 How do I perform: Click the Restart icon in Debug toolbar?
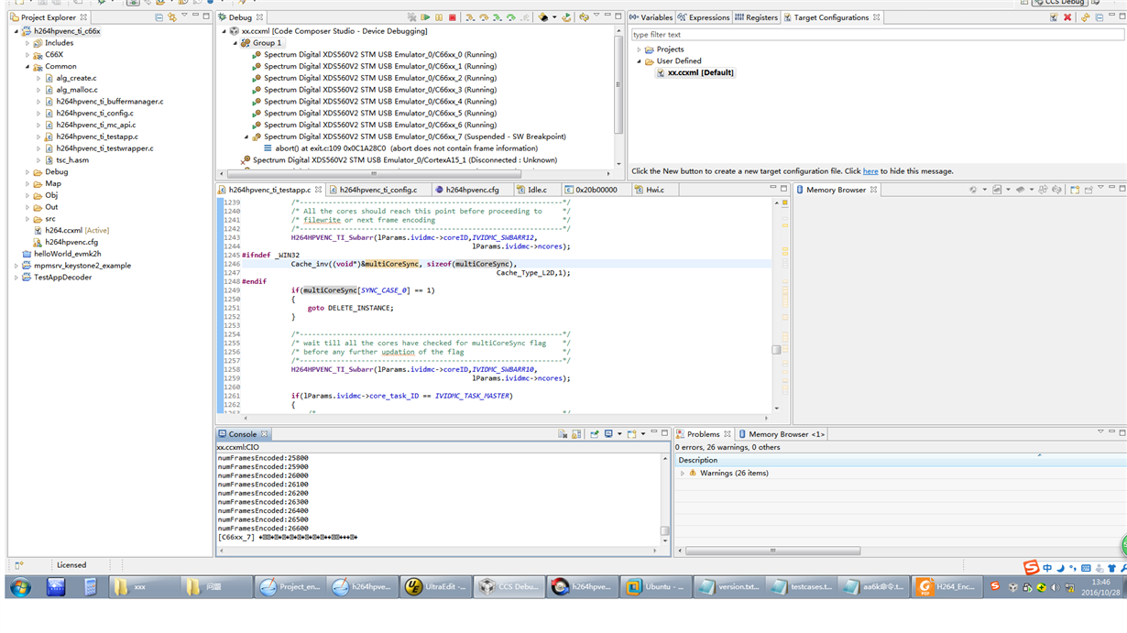pos(566,17)
